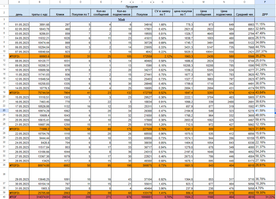
Task: Select column B header
Action: [39, 2]
